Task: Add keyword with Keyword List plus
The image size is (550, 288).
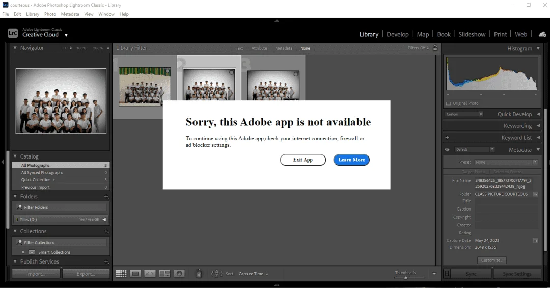Action: point(447,137)
